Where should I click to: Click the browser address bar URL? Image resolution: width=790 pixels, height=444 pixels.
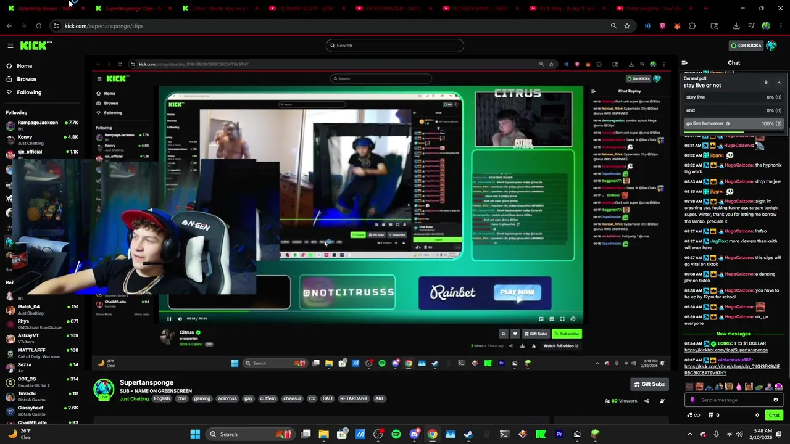(104, 26)
